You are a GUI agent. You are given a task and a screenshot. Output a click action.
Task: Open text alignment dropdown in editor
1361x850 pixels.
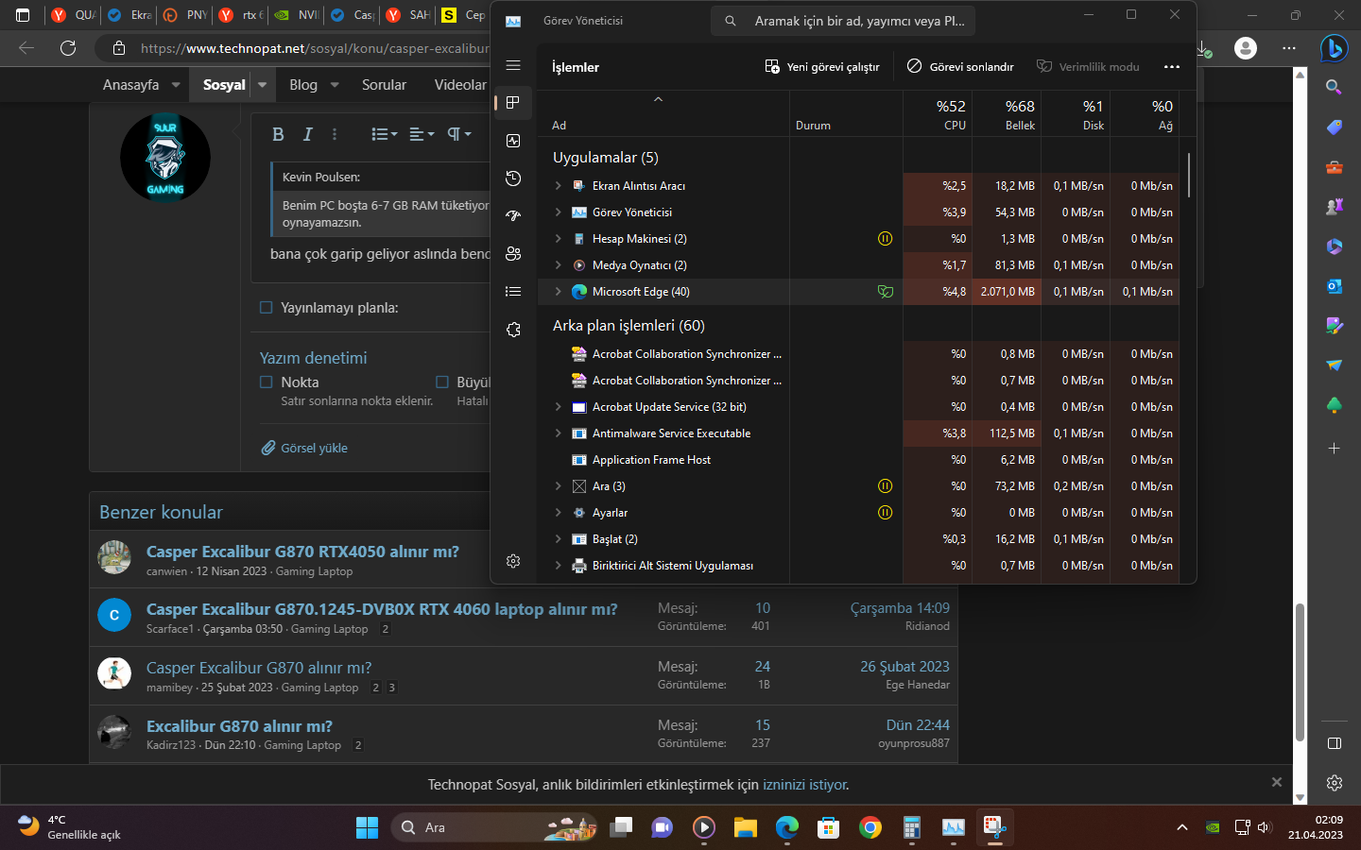click(x=422, y=134)
